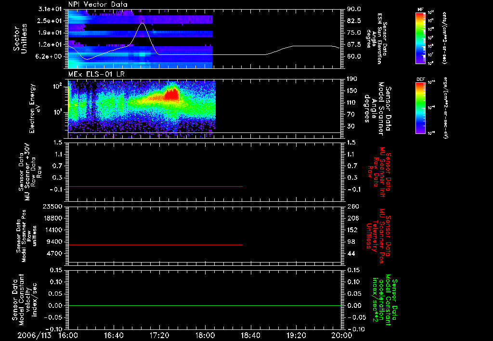The image size is (493, 341).
Task: Click the 'DEF' label above the color bar
Action: [421, 79]
